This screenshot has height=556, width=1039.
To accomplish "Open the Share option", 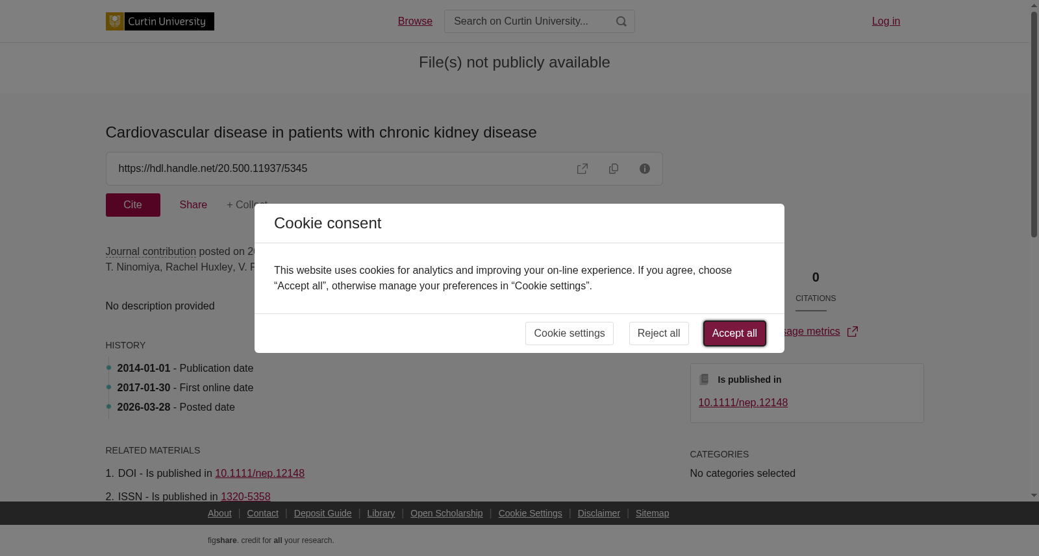I will [x=194, y=205].
